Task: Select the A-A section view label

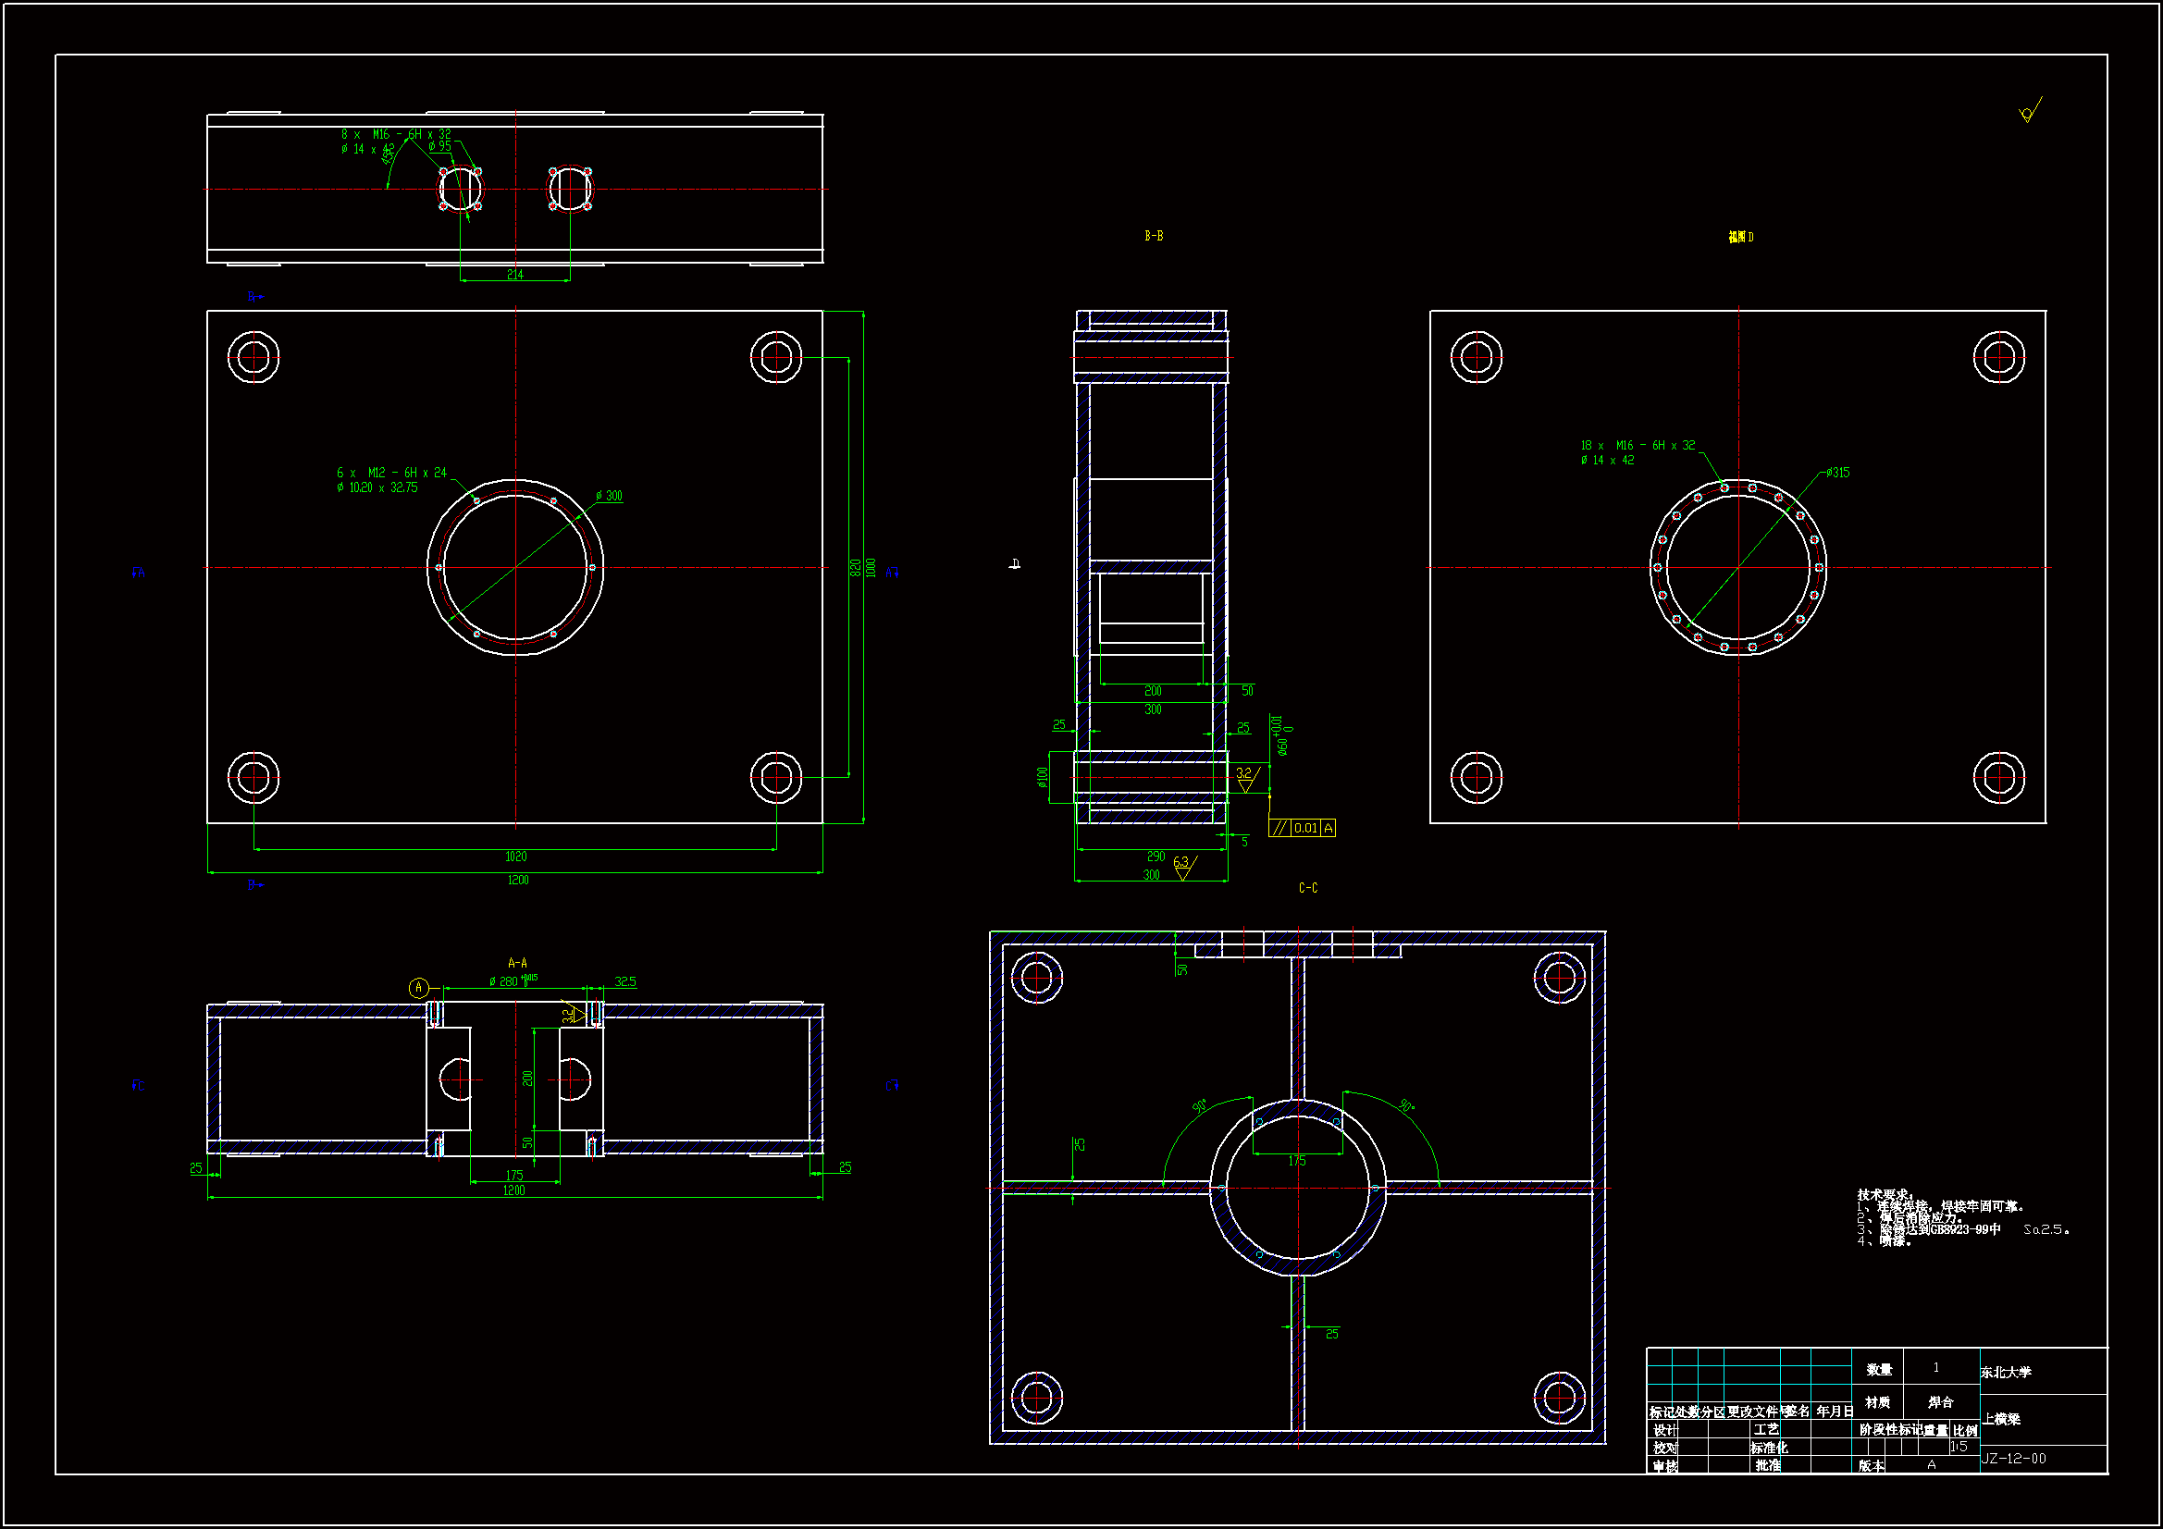Action: pos(517,963)
